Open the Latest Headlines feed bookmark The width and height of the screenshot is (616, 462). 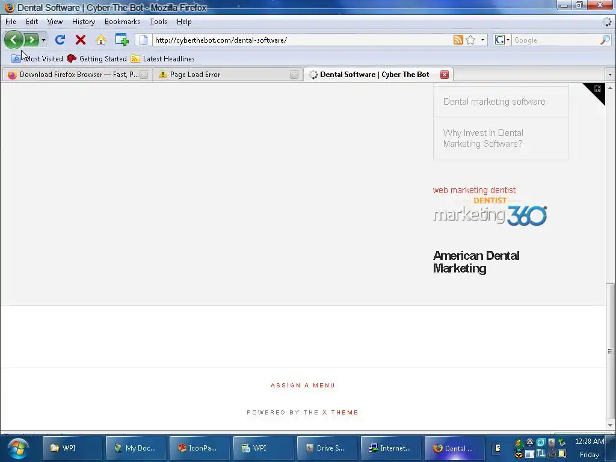tap(162, 58)
